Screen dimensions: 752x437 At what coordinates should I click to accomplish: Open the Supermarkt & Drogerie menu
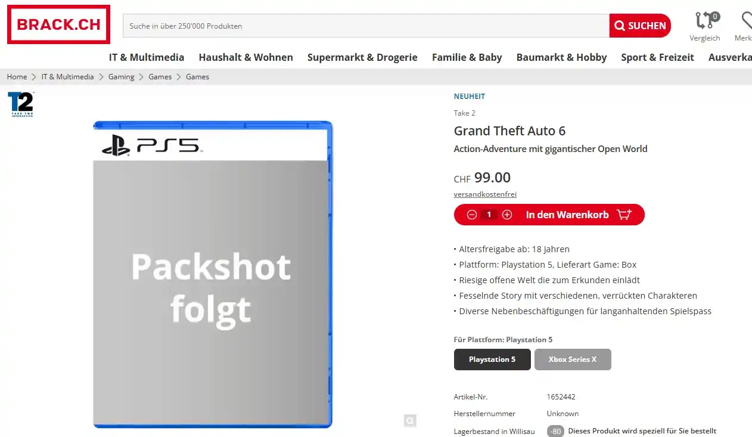coord(362,57)
